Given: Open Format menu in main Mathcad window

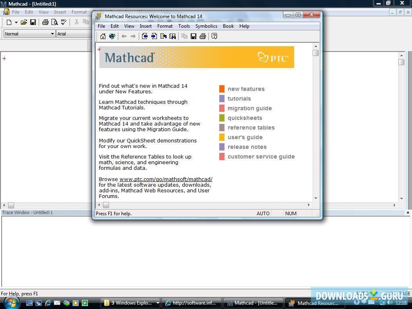Looking at the screenshot, I should [x=79, y=12].
